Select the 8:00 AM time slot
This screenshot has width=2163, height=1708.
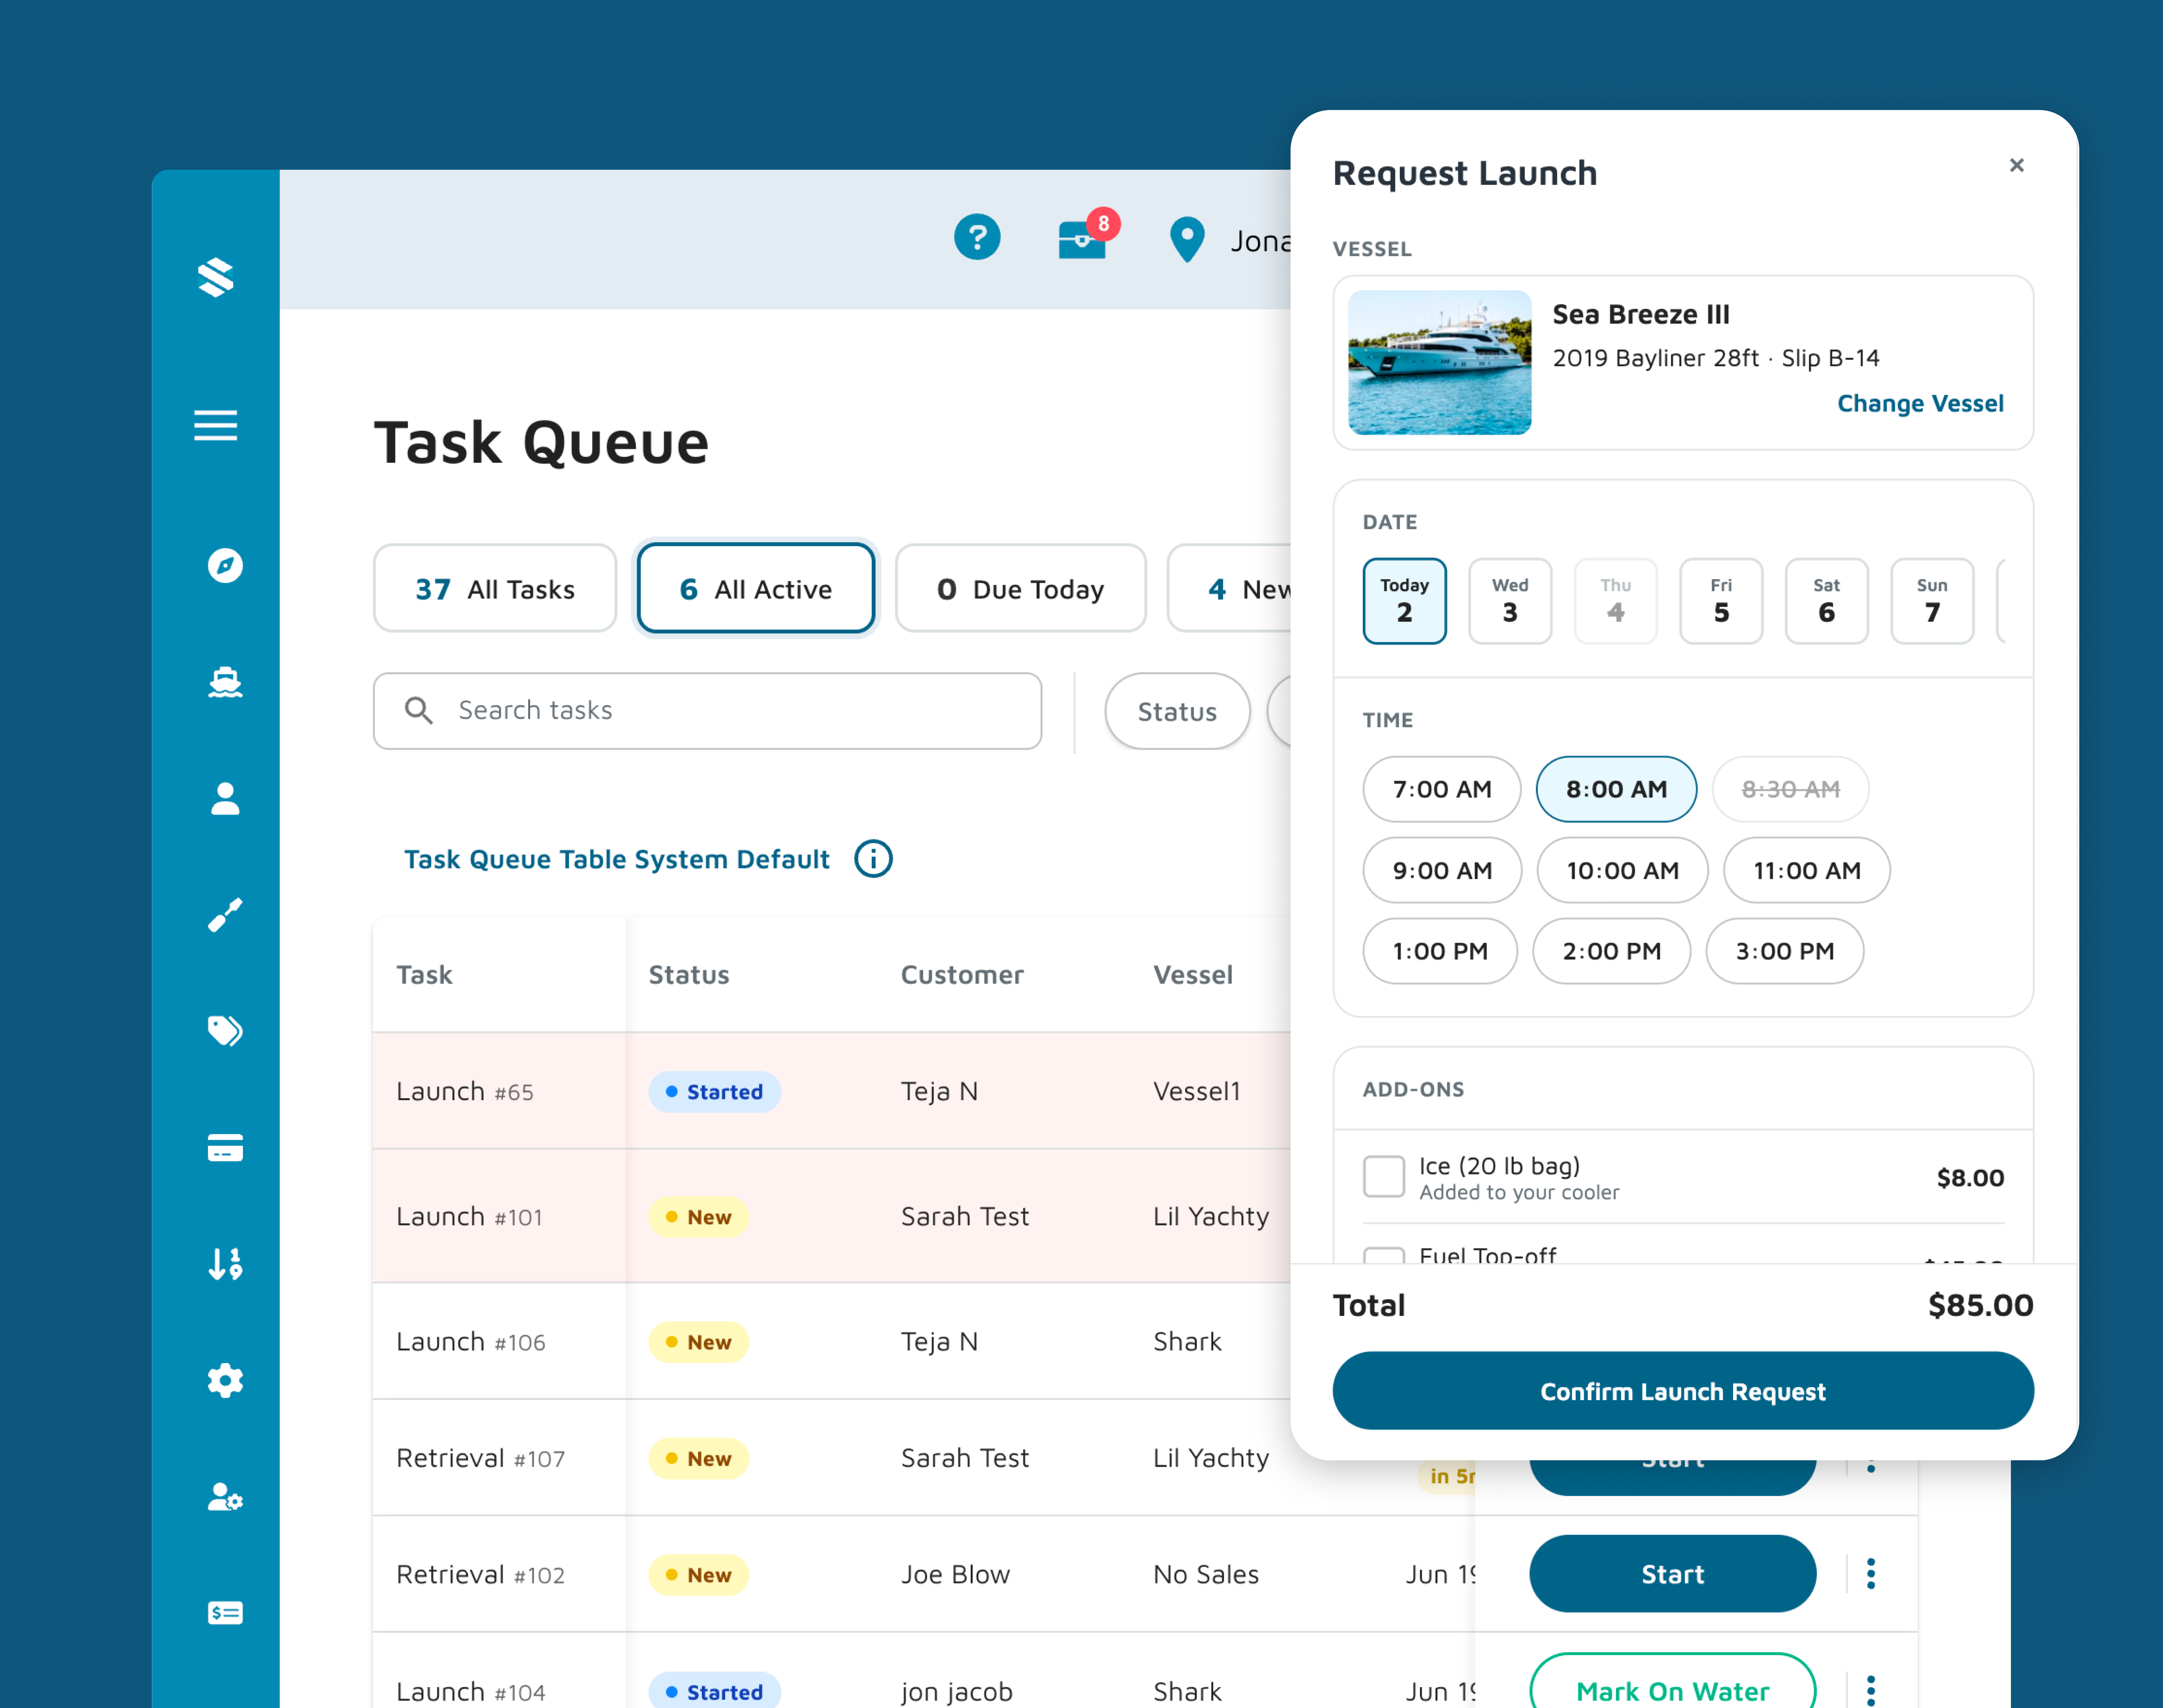click(x=1617, y=789)
